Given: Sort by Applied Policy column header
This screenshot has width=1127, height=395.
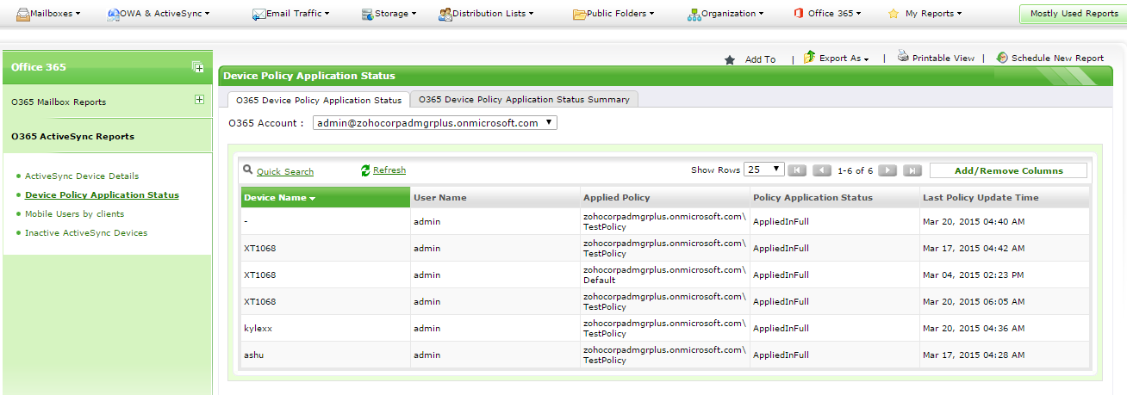Looking at the screenshot, I should tap(664, 197).
